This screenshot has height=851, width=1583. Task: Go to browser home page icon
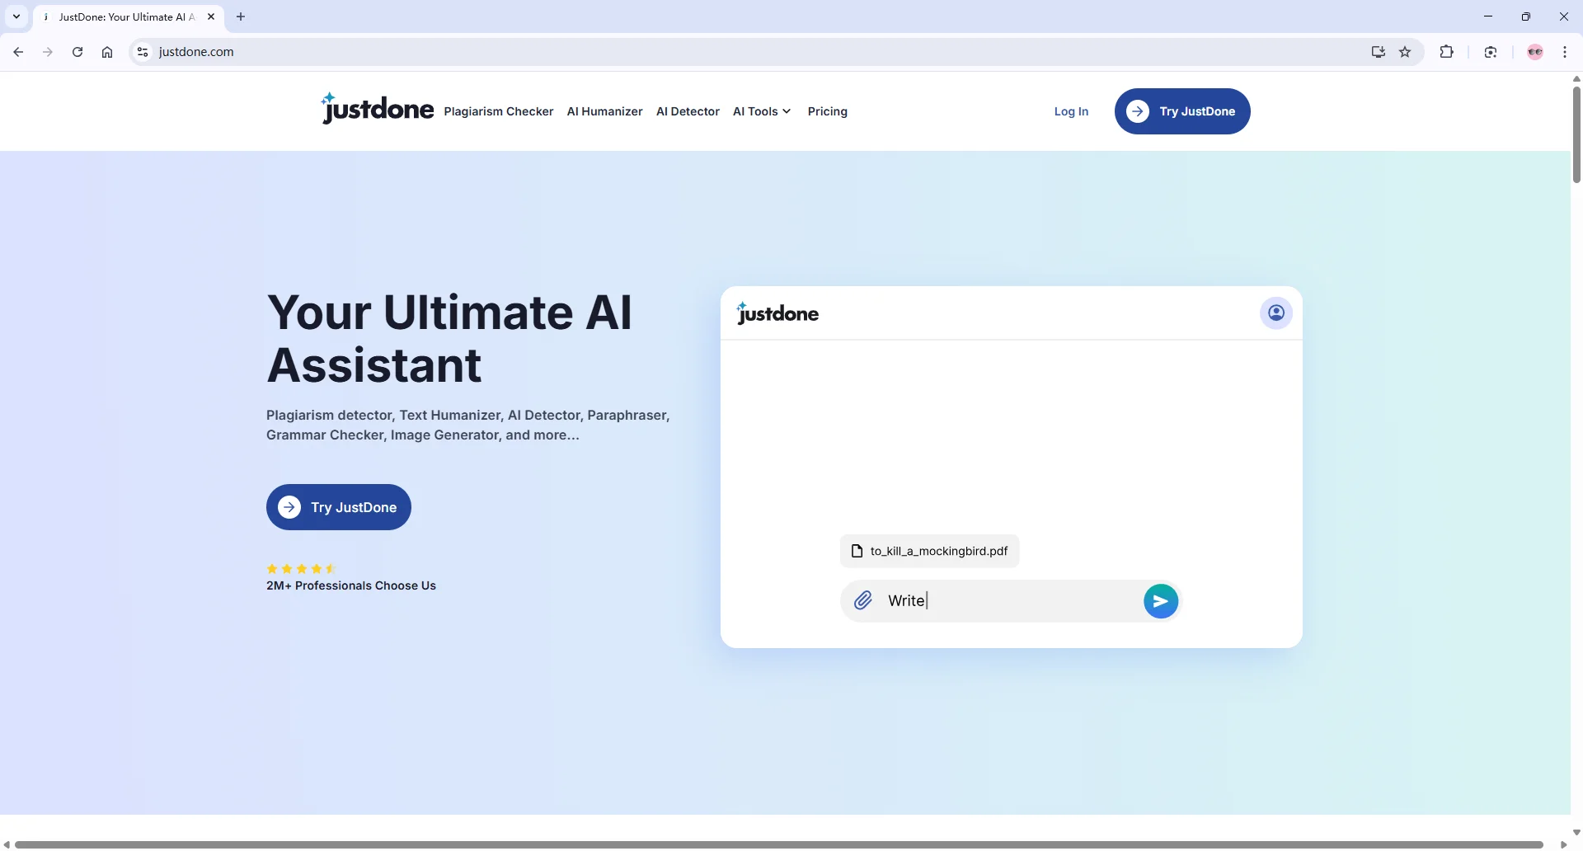[x=107, y=52]
